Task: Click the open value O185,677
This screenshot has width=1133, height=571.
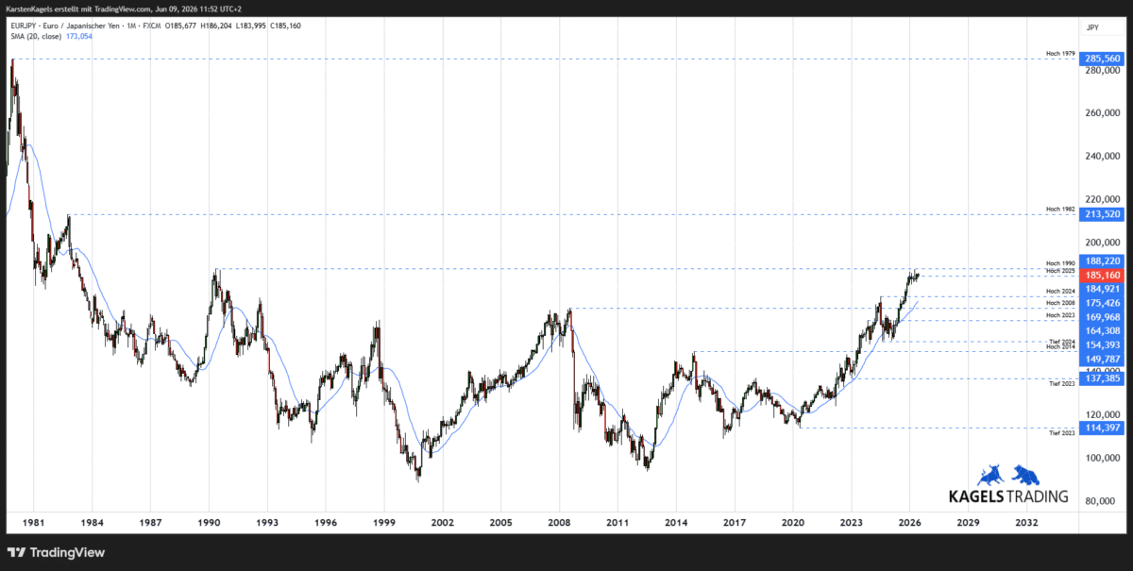Action: pos(180,25)
